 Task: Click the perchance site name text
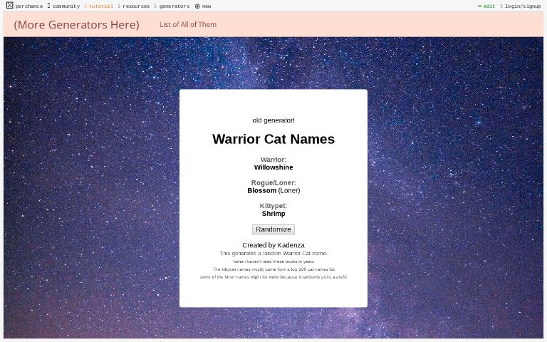click(28, 6)
